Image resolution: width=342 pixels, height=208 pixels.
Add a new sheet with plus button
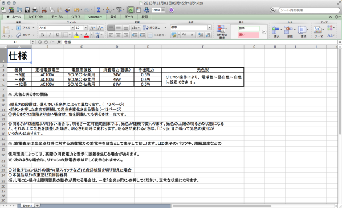(37, 206)
